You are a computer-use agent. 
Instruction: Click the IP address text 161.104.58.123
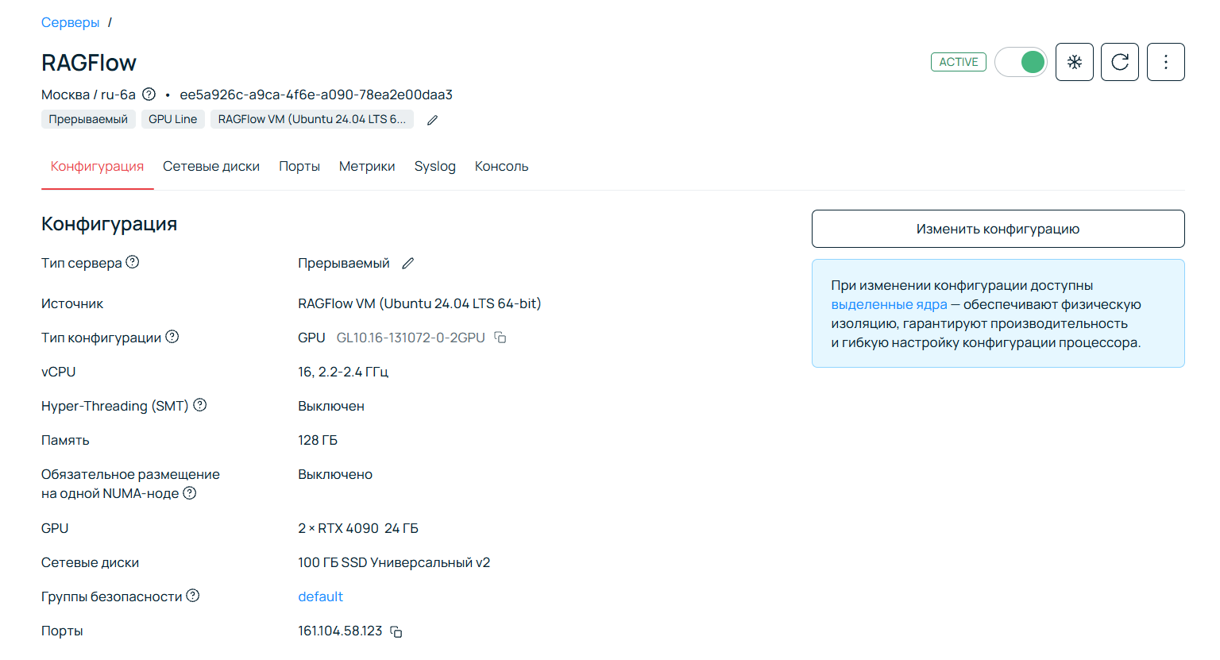point(340,631)
